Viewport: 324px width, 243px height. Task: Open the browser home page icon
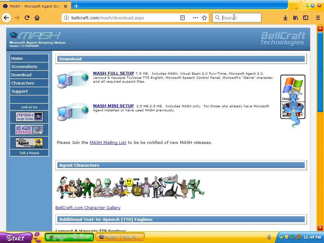tap(37, 18)
